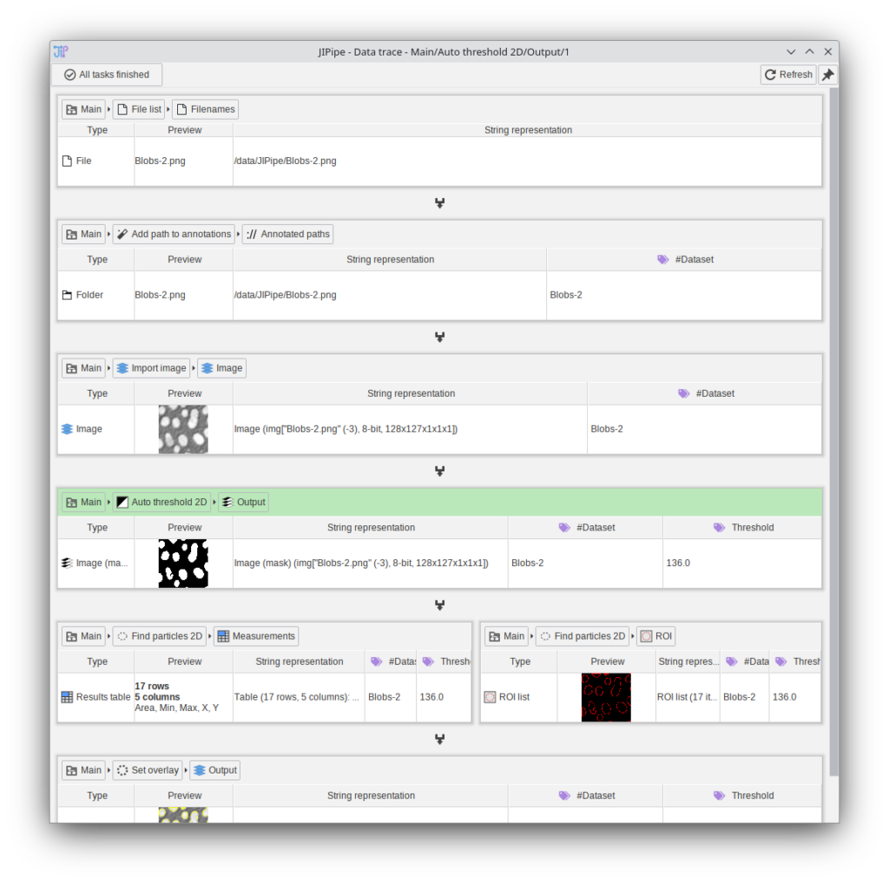The height and width of the screenshot is (882, 889).
Task: Select the Measurements slot breadcrumb
Action: tap(256, 636)
